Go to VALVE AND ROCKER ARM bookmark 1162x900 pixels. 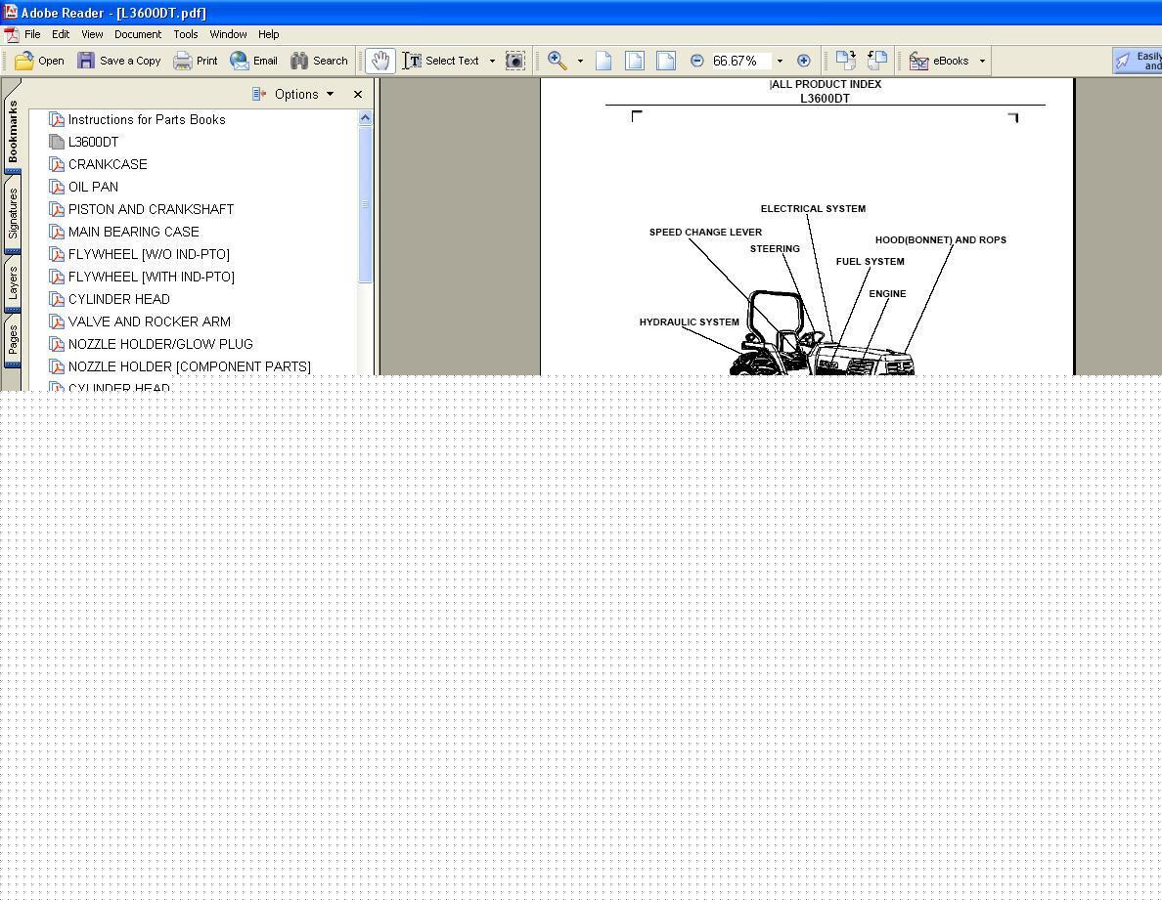(149, 321)
